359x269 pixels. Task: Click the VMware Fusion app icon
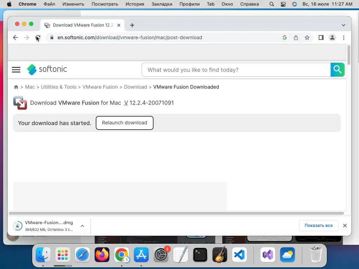[20, 103]
